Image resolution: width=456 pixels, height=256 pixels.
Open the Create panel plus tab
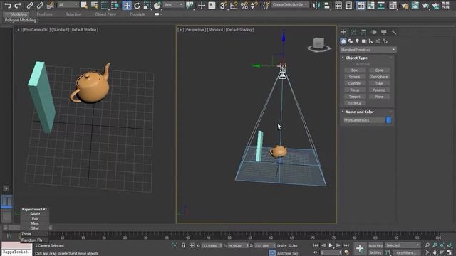point(343,32)
